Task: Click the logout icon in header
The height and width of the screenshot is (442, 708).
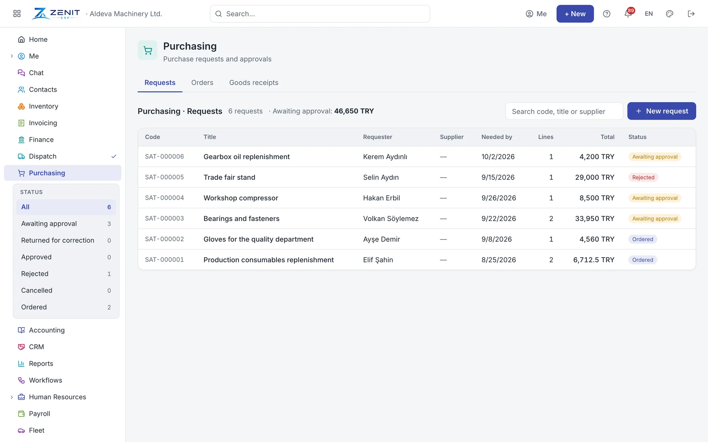Action: [x=691, y=14]
